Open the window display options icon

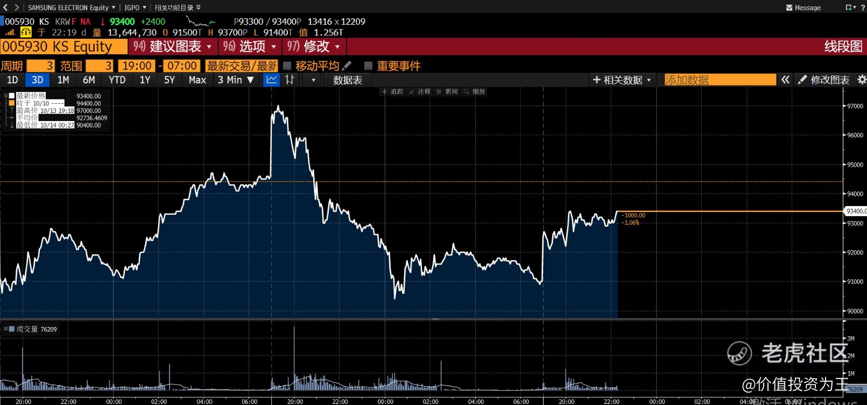coord(849,8)
